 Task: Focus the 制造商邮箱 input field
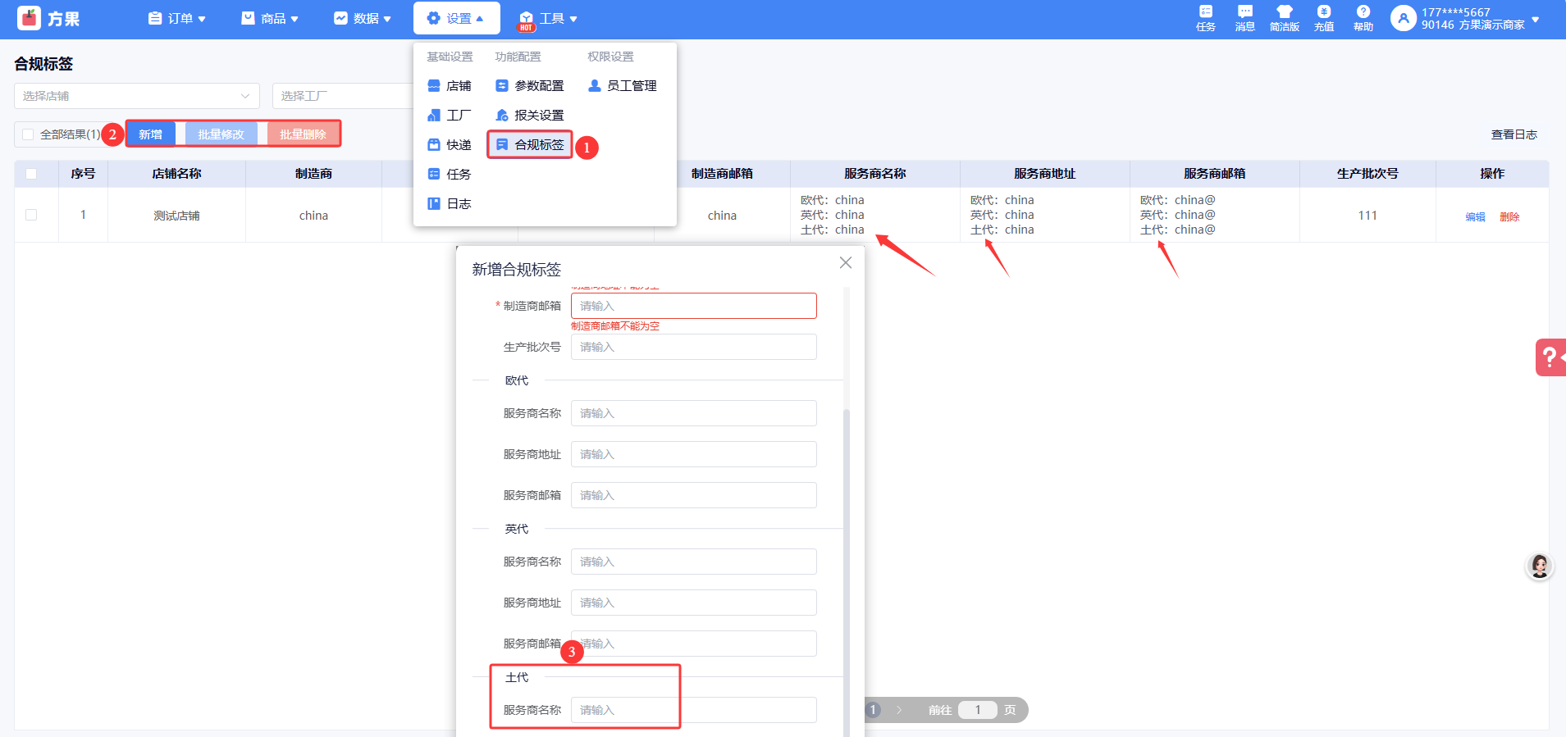(694, 306)
